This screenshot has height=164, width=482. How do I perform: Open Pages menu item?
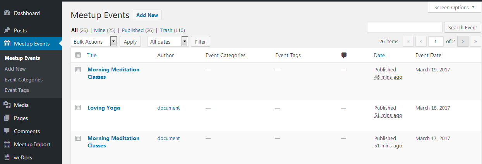(x=21, y=118)
